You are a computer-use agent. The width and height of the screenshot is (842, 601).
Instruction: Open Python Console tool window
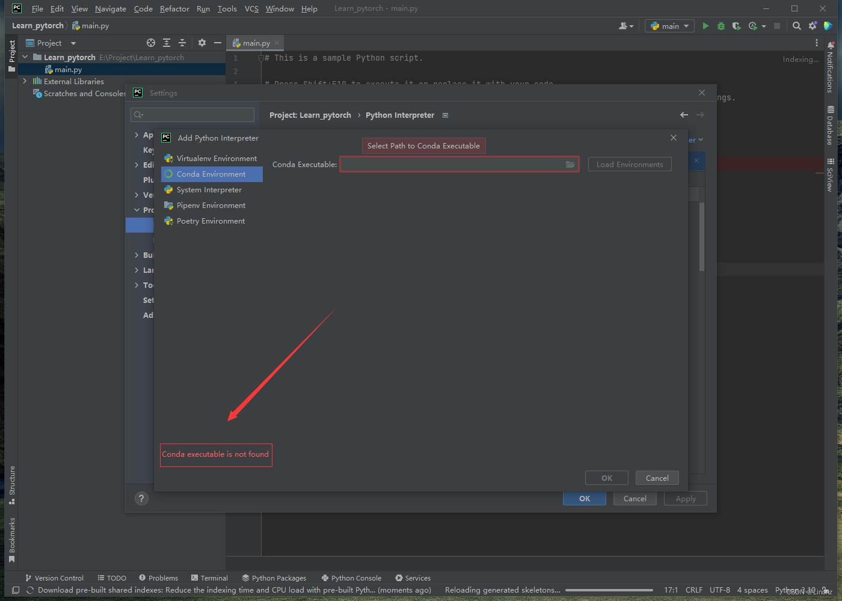352,578
